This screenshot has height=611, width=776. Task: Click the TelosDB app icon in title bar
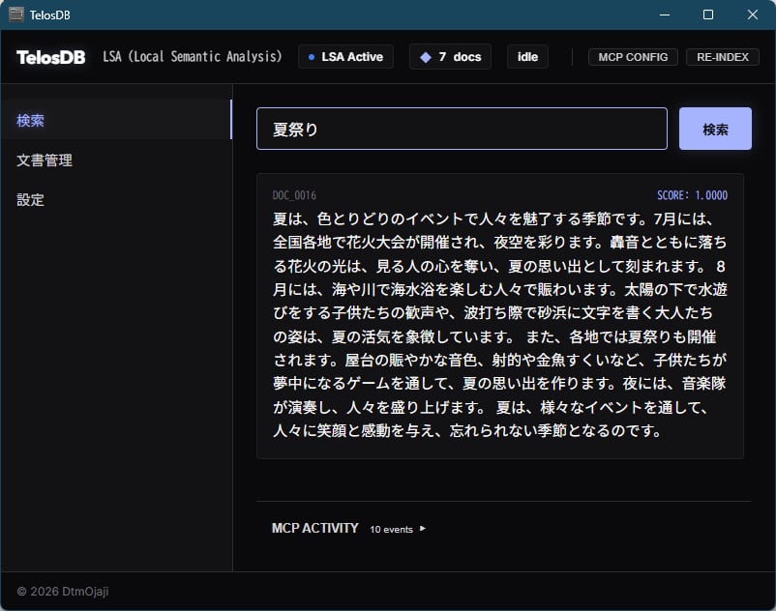click(x=15, y=15)
